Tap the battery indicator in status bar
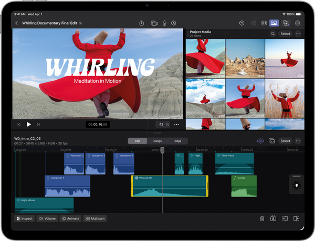The height and width of the screenshot is (241, 315). [299, 14]
